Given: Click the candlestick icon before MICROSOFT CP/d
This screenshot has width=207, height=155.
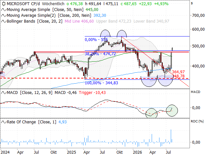Looking at the screenshot, I should point(4,4).
